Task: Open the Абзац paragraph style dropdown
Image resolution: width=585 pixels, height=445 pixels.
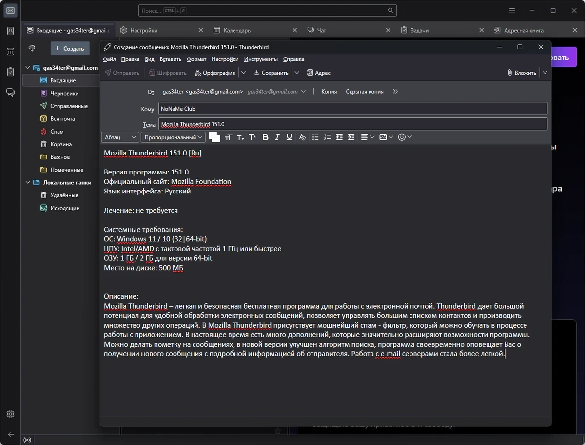Action: pyautogui.click(x=120, y=137)
